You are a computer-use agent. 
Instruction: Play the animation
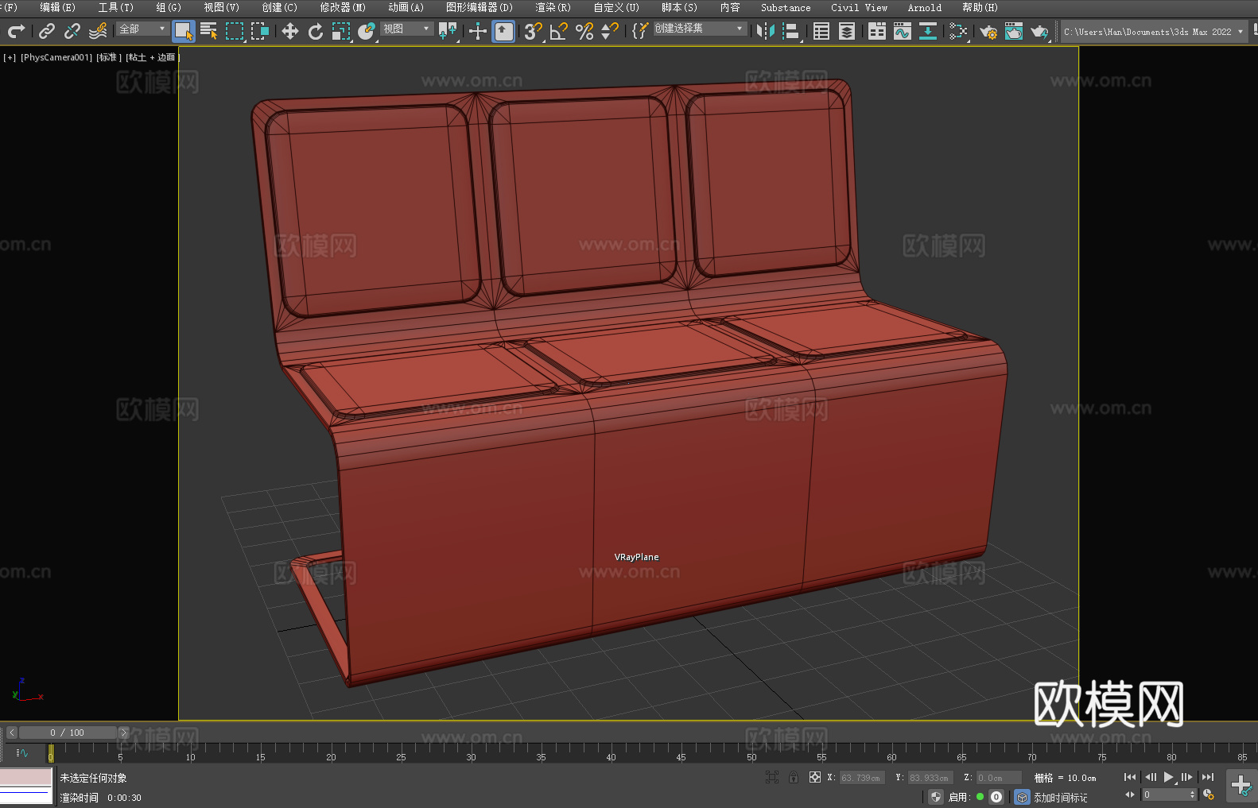coord(1168,777)
